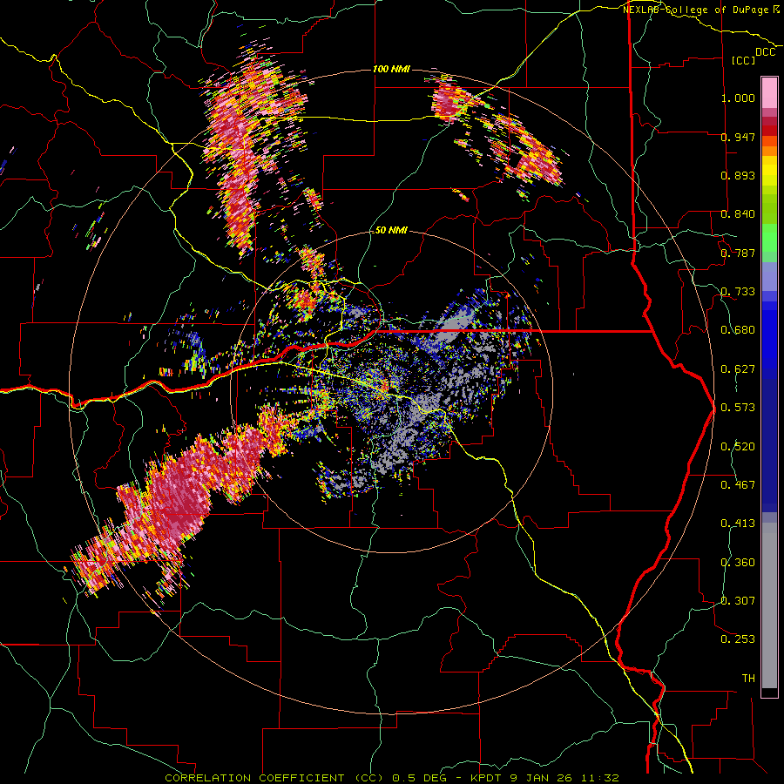Click the 50 NMI range ring label
This screenshot has width=784, height=784.
point(391,231)
